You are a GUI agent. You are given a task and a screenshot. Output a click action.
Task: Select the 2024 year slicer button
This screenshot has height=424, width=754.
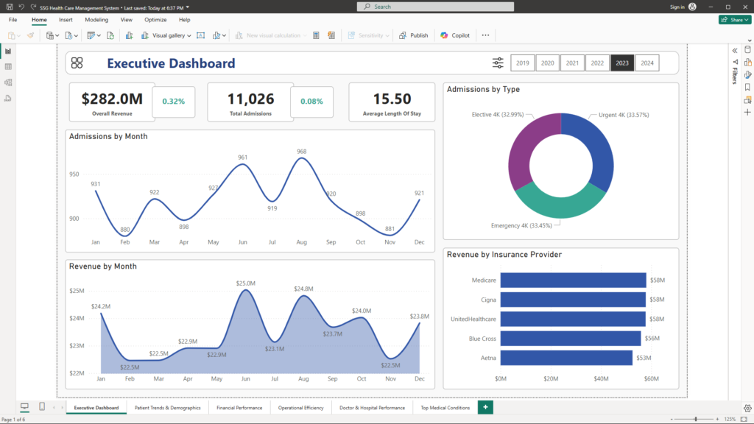coord(646,63)
